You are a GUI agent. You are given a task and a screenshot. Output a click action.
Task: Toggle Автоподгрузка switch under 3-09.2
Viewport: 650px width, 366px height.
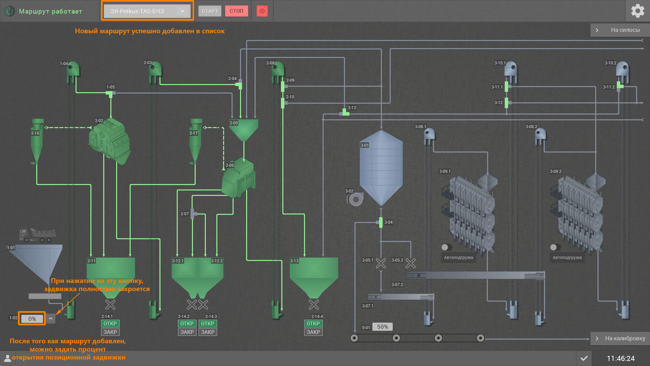(x=555, y=247)
